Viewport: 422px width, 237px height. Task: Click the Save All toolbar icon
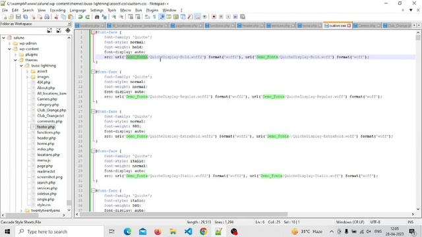(x=26, y=17)
